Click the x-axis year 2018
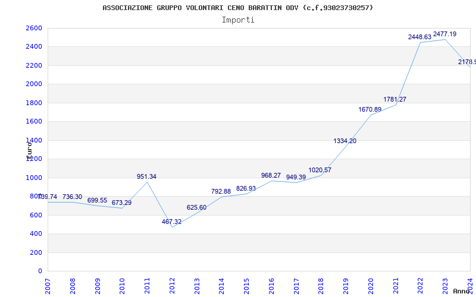The width and height of the screenshot is (476, 297). click(x=321, y=286)
